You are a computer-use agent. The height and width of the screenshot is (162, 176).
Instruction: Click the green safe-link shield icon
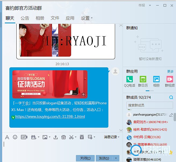(x=13, y=117)
